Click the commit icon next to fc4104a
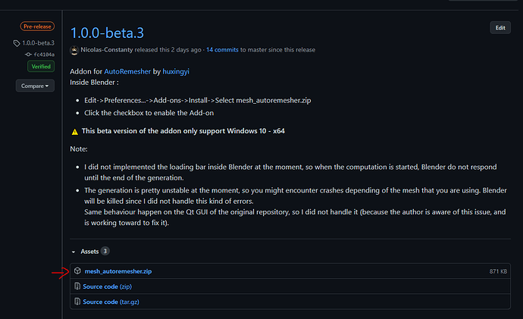 (x=28, y=55)
